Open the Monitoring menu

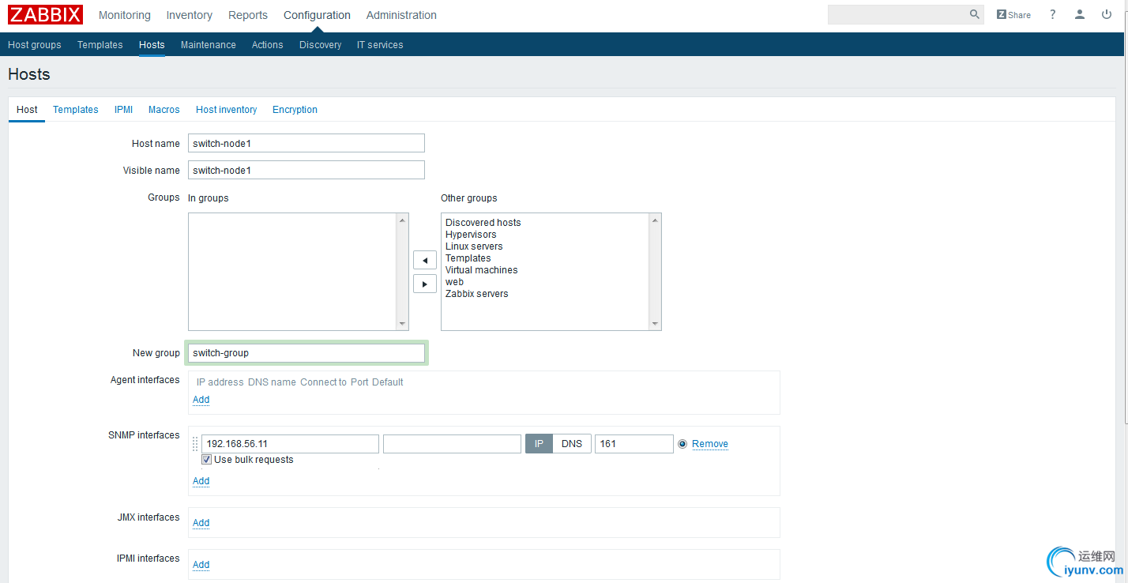click(x=125, y=15)
